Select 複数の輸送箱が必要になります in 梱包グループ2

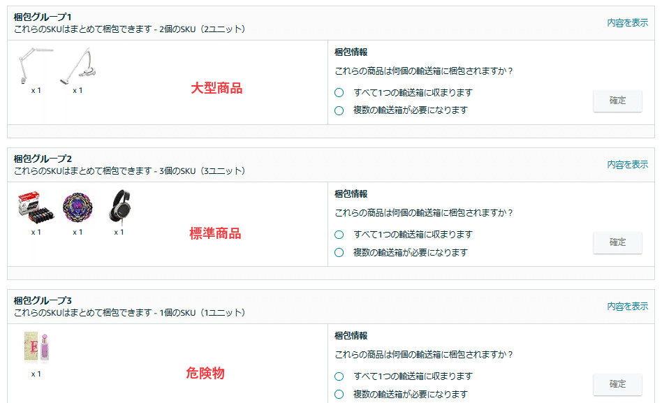click(x=339, y=253)
